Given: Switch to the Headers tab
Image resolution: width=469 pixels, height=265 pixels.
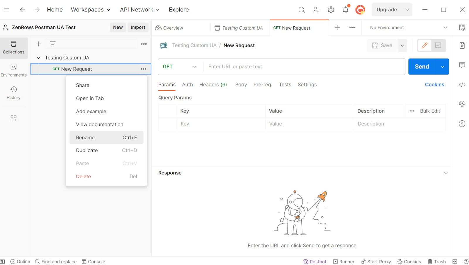Looking at the screenshot, I should [x=213, y=84].
